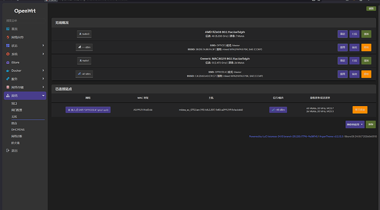Click the iStore sidebar icon
380x210 pixels.
pos(8,63)
